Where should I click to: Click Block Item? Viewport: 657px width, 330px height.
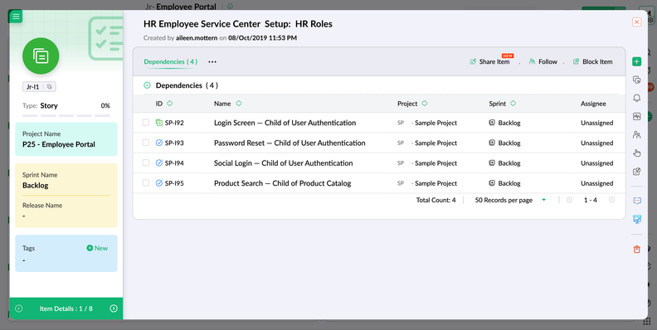tap(592, 61)
